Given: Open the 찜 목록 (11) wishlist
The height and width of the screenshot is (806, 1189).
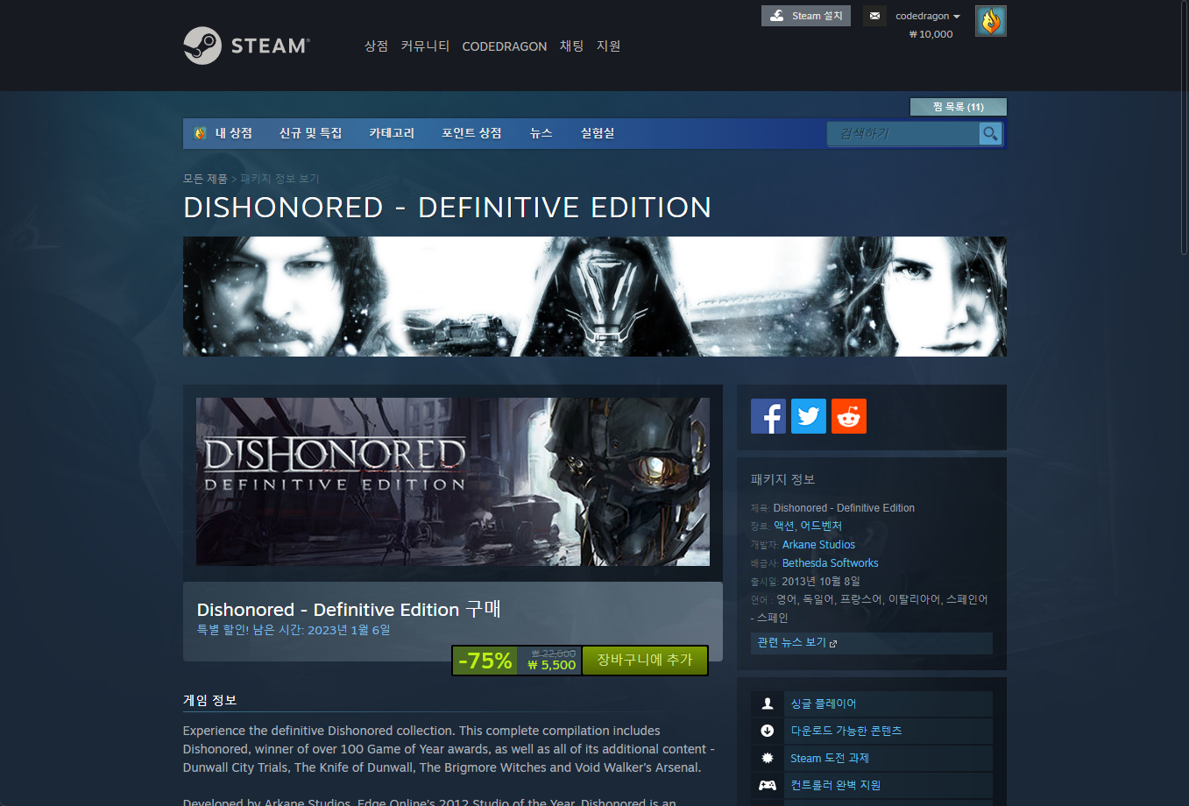Looking at the screenshot, I should coord(959,107).
